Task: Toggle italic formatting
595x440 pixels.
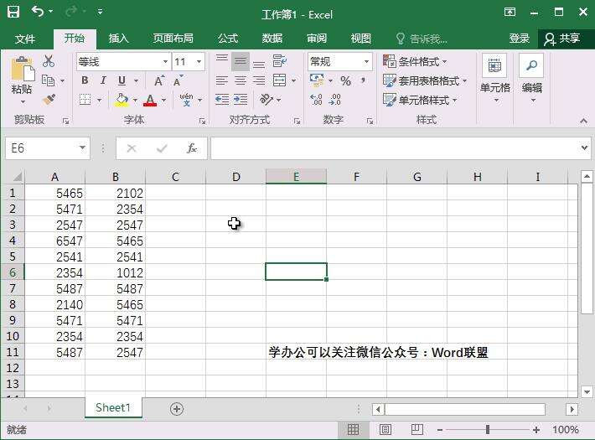Action: pyautogui.click(x=103, y=80)
